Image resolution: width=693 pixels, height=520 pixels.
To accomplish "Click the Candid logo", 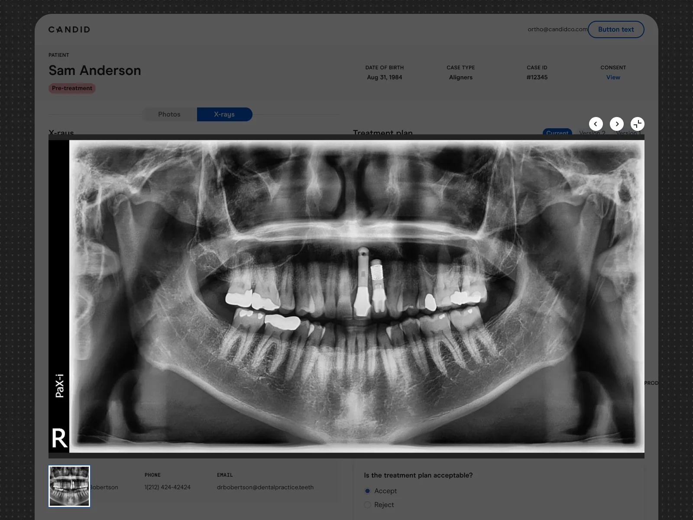I will (69, 29).
